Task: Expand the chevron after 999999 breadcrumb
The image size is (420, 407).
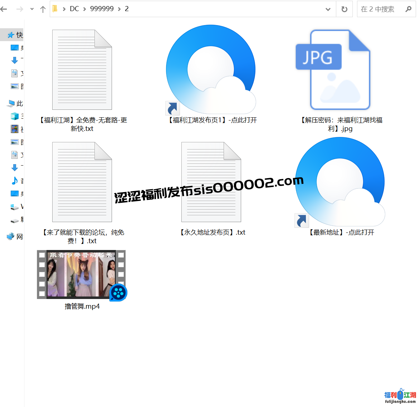Action: pos(119,9)
